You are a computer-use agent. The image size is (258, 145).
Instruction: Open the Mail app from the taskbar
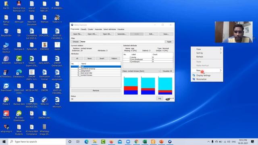(x=120, y=141)
